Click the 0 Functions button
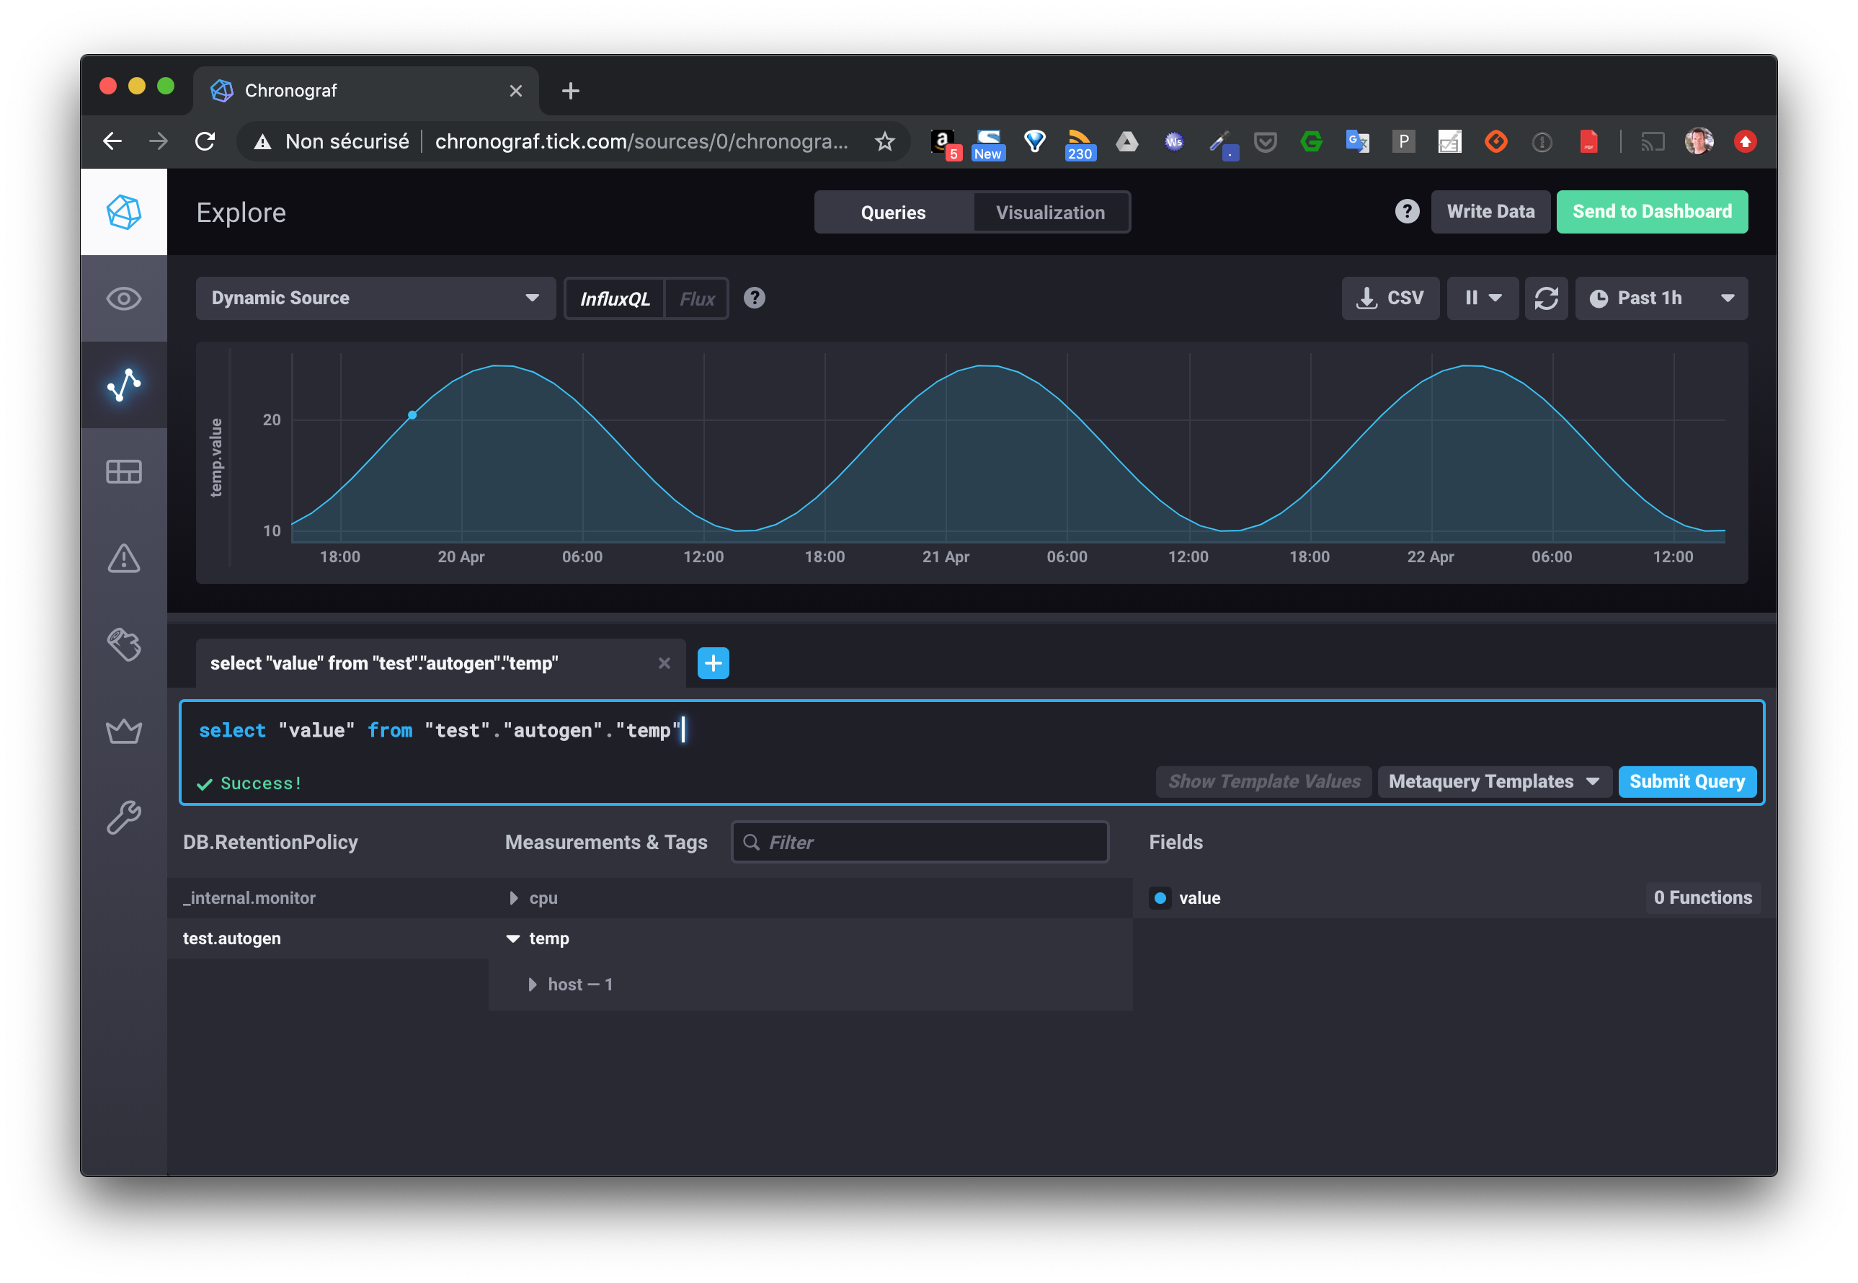 [1702, 897]
